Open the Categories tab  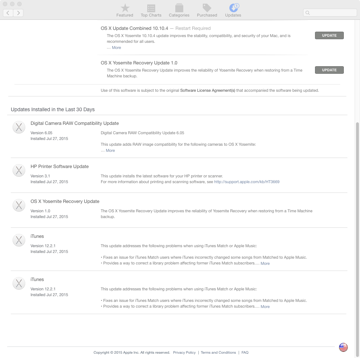tap(179, 10)
